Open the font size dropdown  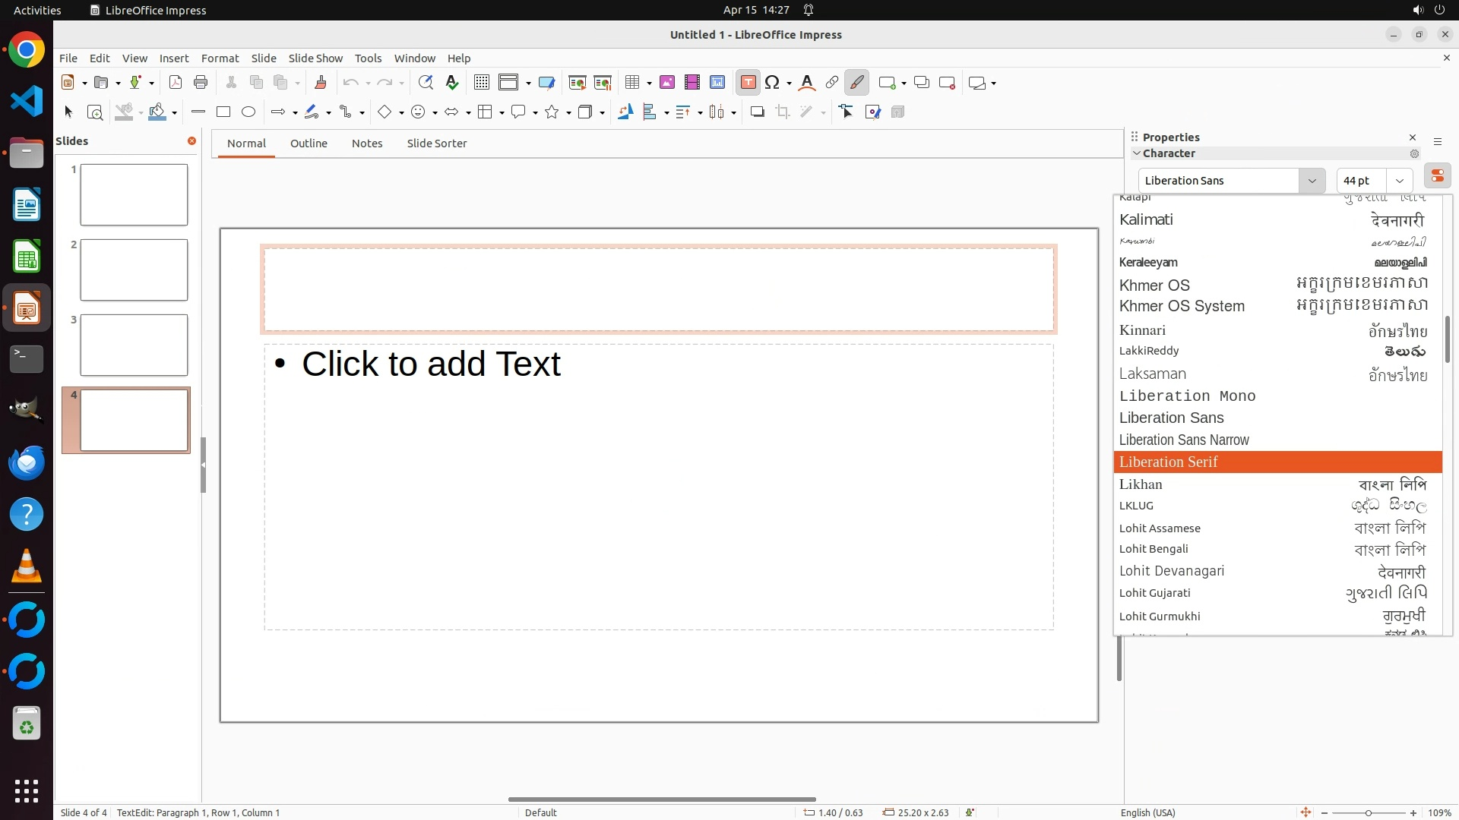coord(1400,181)
